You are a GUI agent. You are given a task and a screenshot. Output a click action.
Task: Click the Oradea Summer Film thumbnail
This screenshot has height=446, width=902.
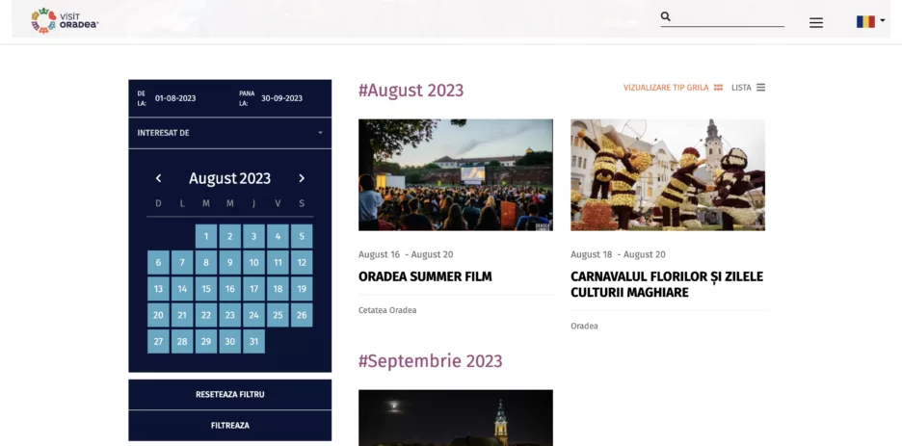coord(456,174)
